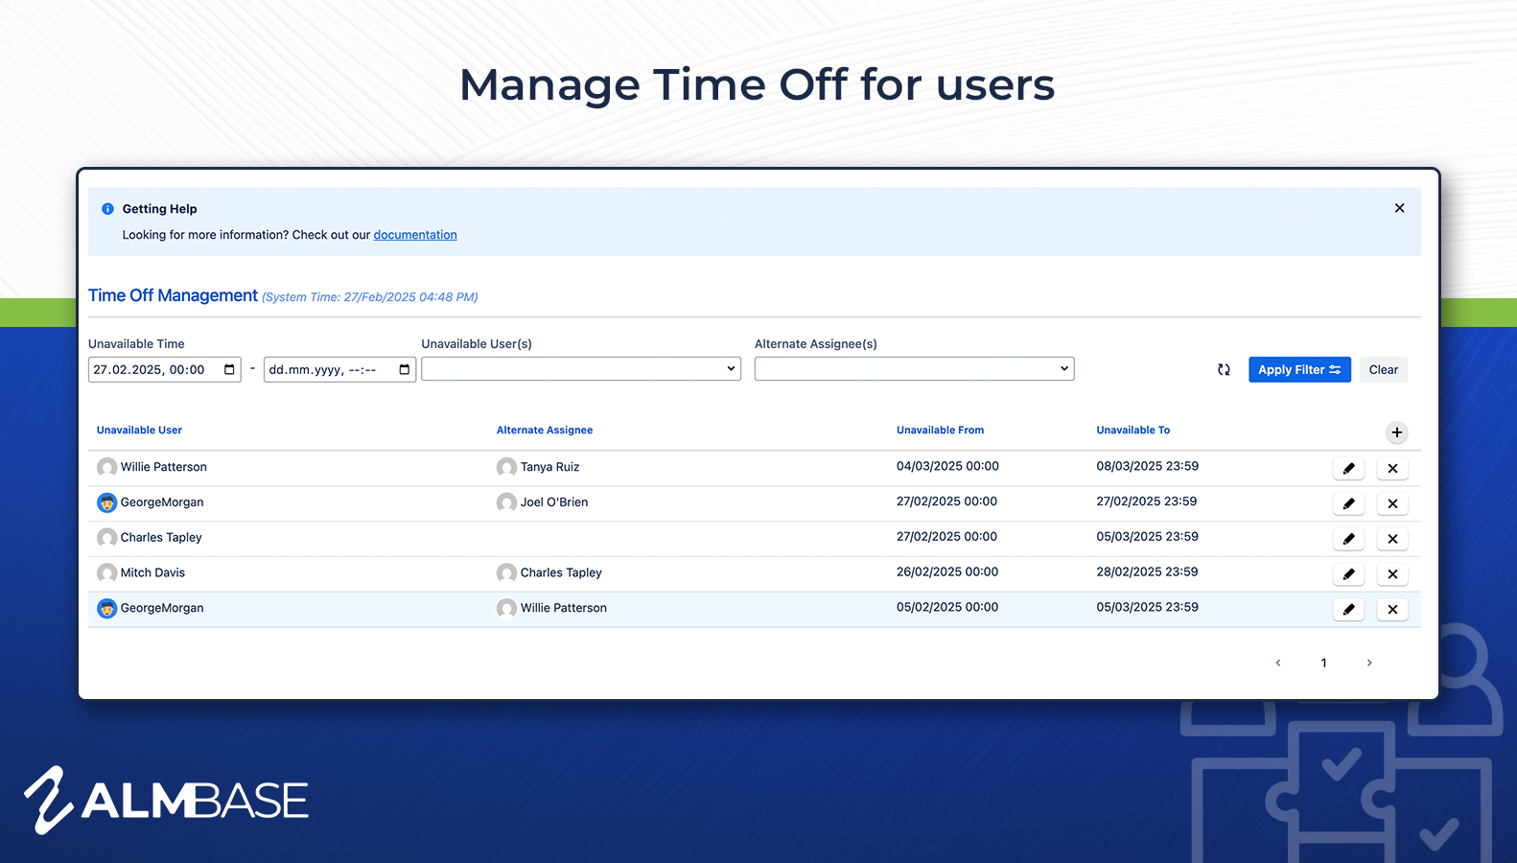Sort by Unavailable User column
1517x863 pixels.
click(x=139, y=431)
